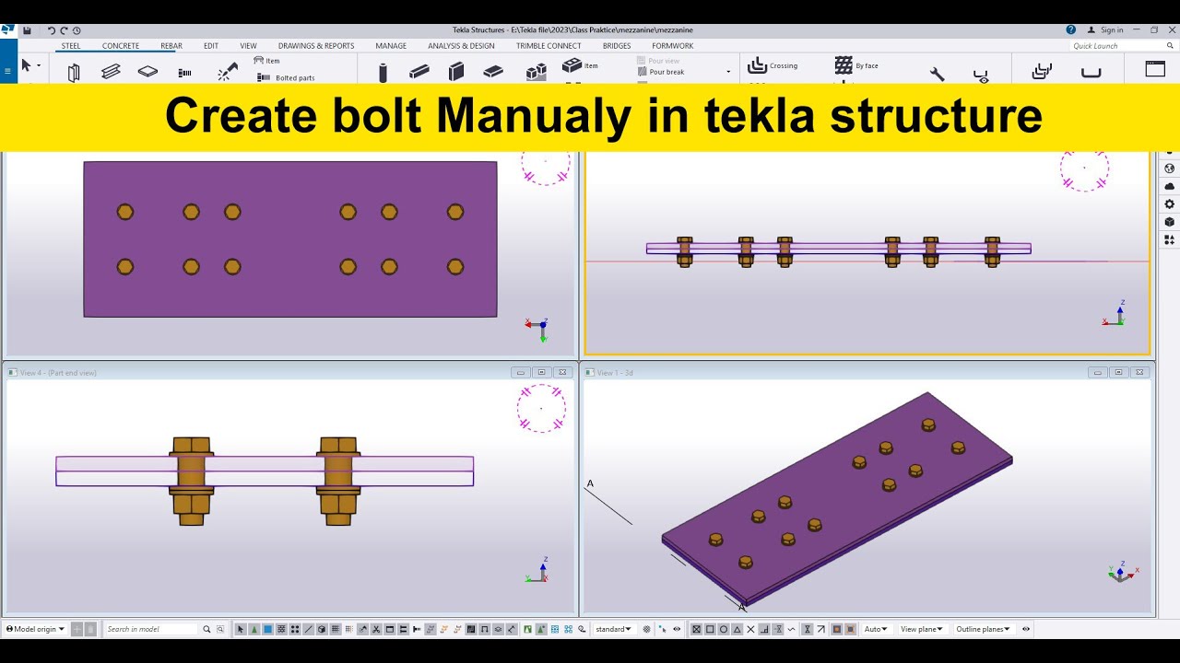Screen dimensions: 1180x663
Task: Click the window view icon in ribbon
Action: (x=1155, y=68)
